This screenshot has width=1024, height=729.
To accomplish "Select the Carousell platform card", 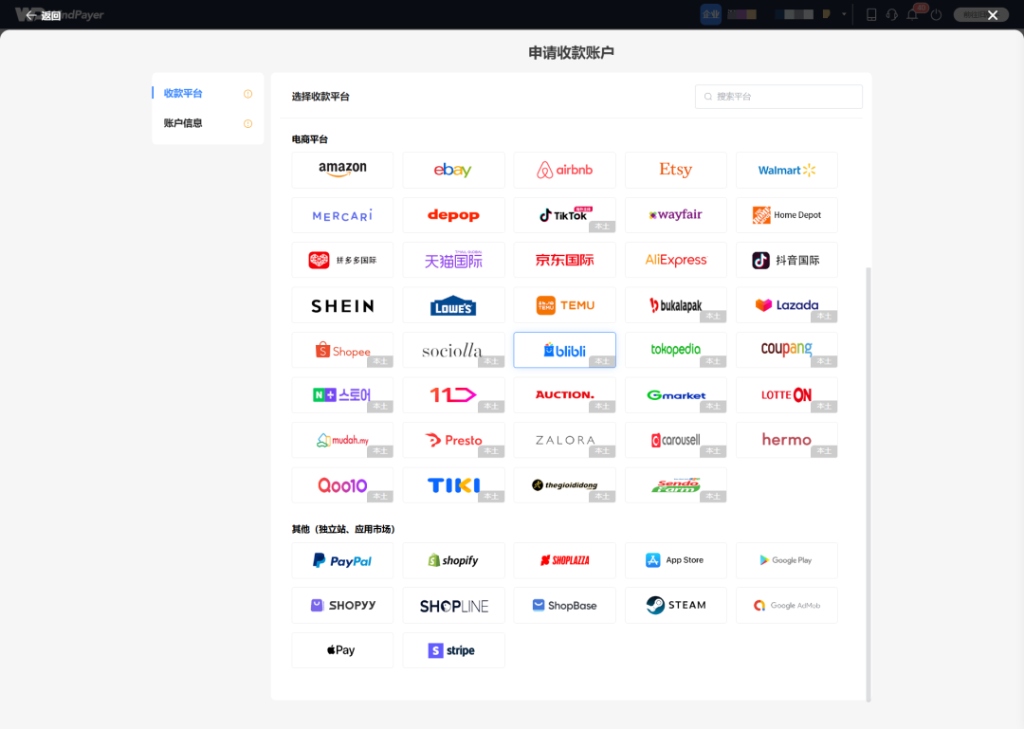I will tap(675, 440).
